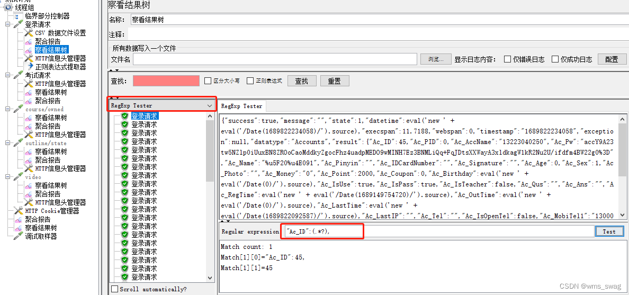Click the 'Match[1][0]="Ac_ID":45,' line
The height and width of the screenshot is (295, 629).
(263, 257)
